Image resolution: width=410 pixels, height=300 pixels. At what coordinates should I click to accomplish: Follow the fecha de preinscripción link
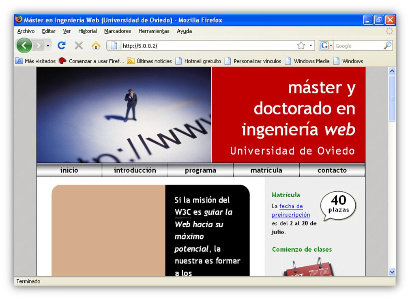tap(291, 210)
